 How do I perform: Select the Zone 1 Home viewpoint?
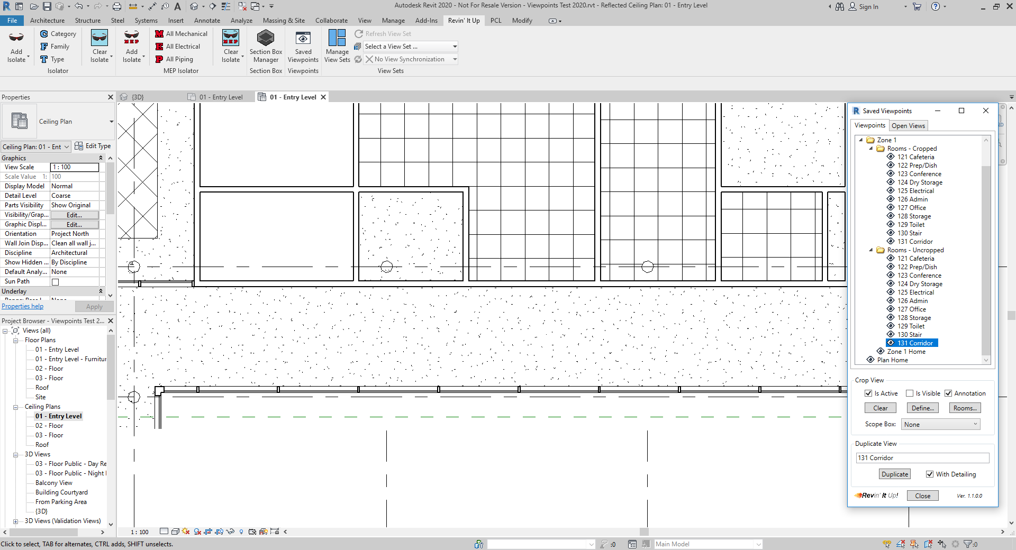[x=906, y=352]
